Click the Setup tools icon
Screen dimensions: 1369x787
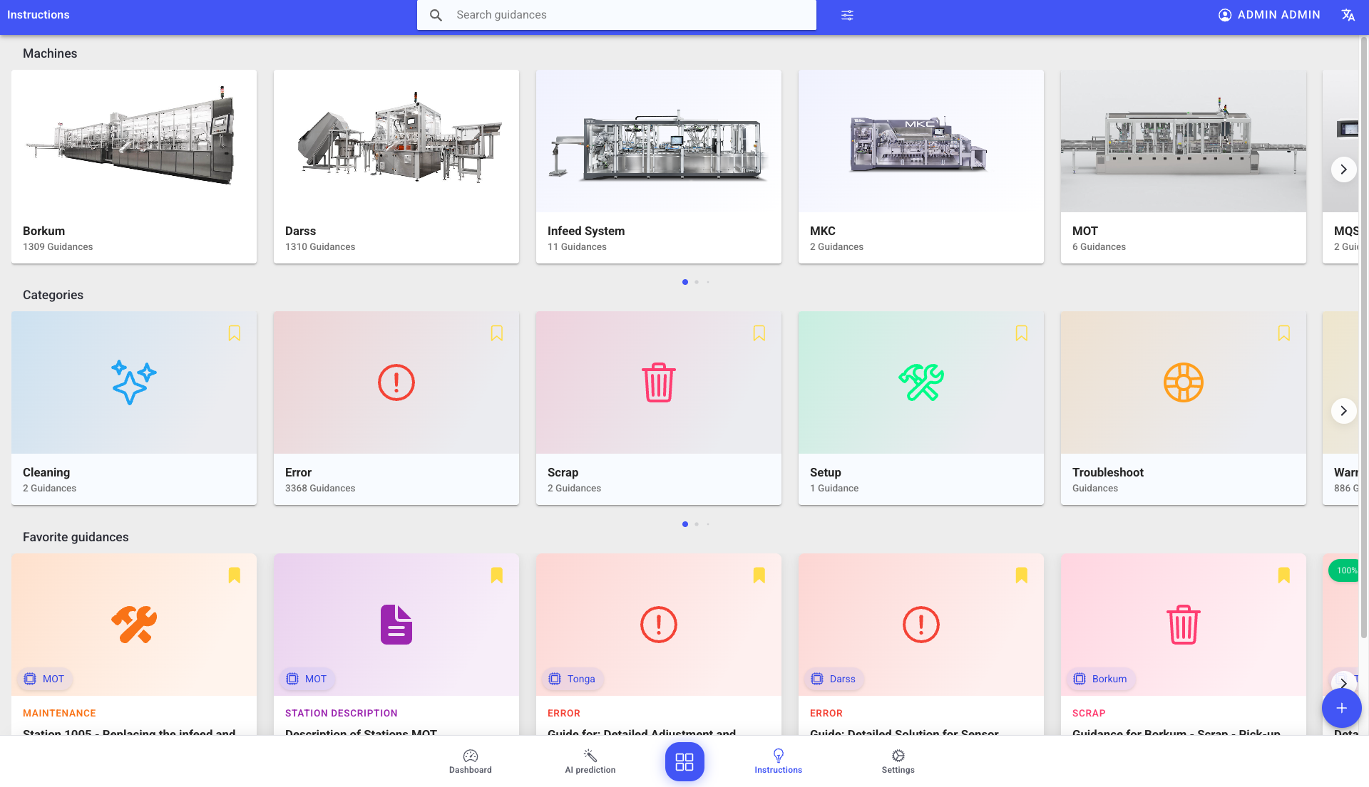point(921,382)
